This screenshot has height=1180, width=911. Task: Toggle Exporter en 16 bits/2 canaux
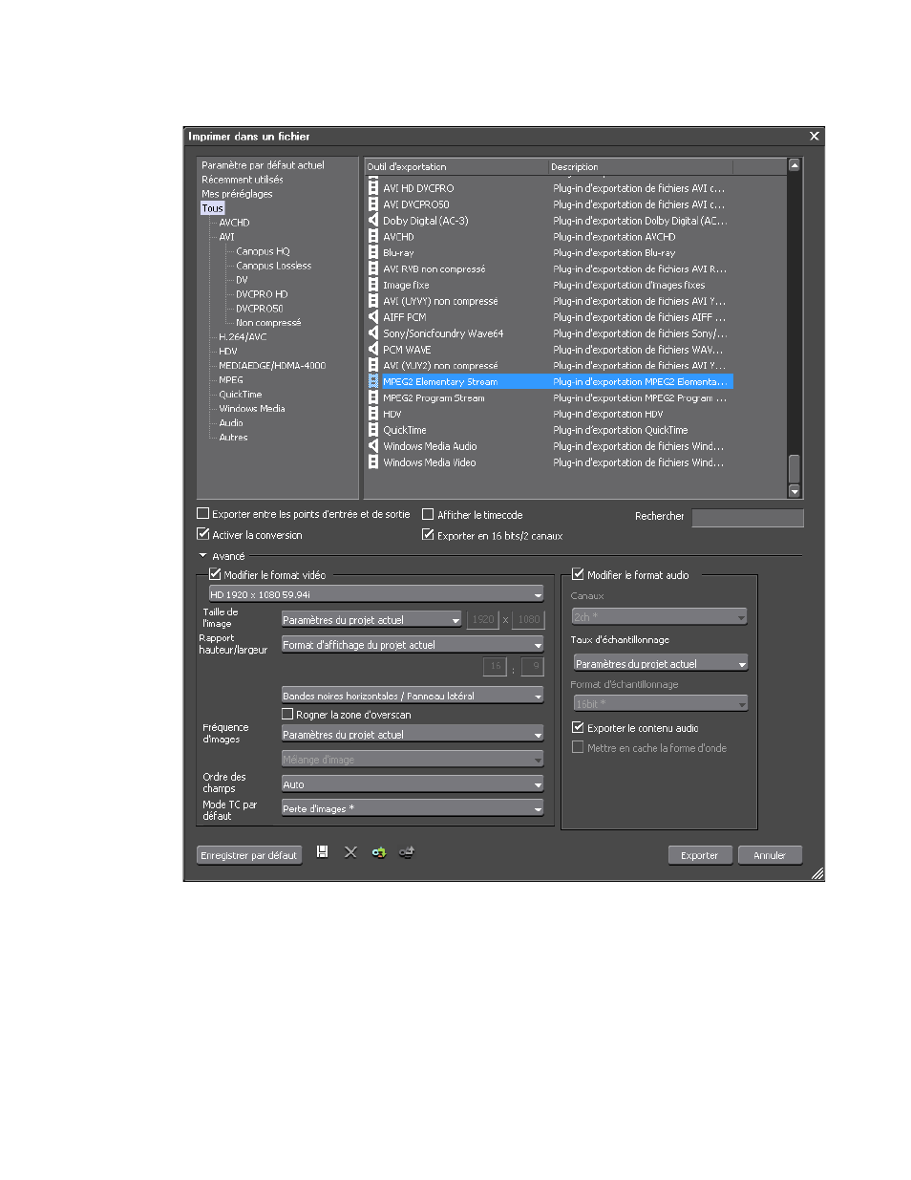pyautogui.click(x=428, y=535)
